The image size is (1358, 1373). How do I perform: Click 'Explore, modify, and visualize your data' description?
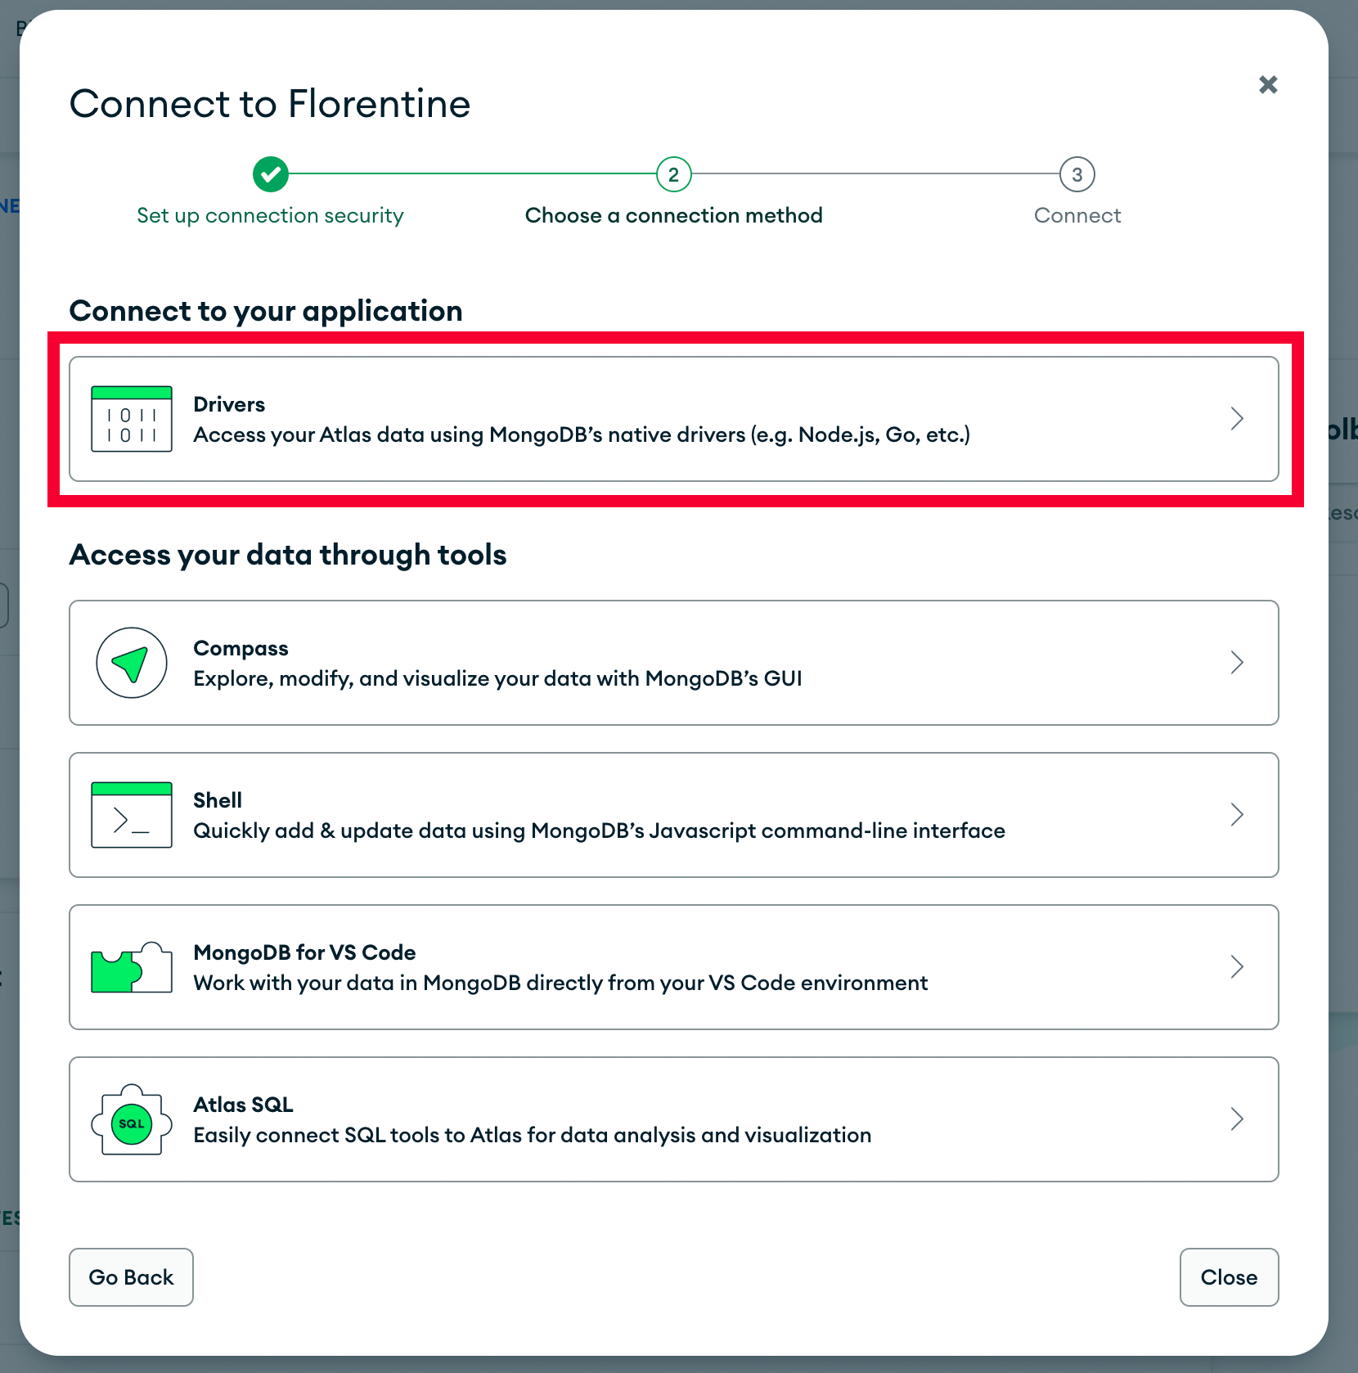point(497,678)
